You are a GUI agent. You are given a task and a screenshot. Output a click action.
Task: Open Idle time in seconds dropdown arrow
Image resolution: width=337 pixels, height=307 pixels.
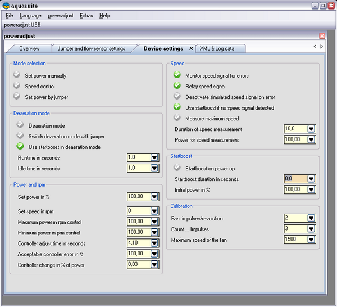[154, 168]
